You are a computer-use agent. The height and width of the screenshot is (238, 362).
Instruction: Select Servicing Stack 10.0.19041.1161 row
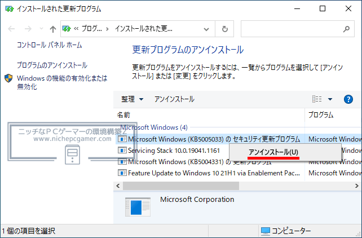click(x=174, y=151)
